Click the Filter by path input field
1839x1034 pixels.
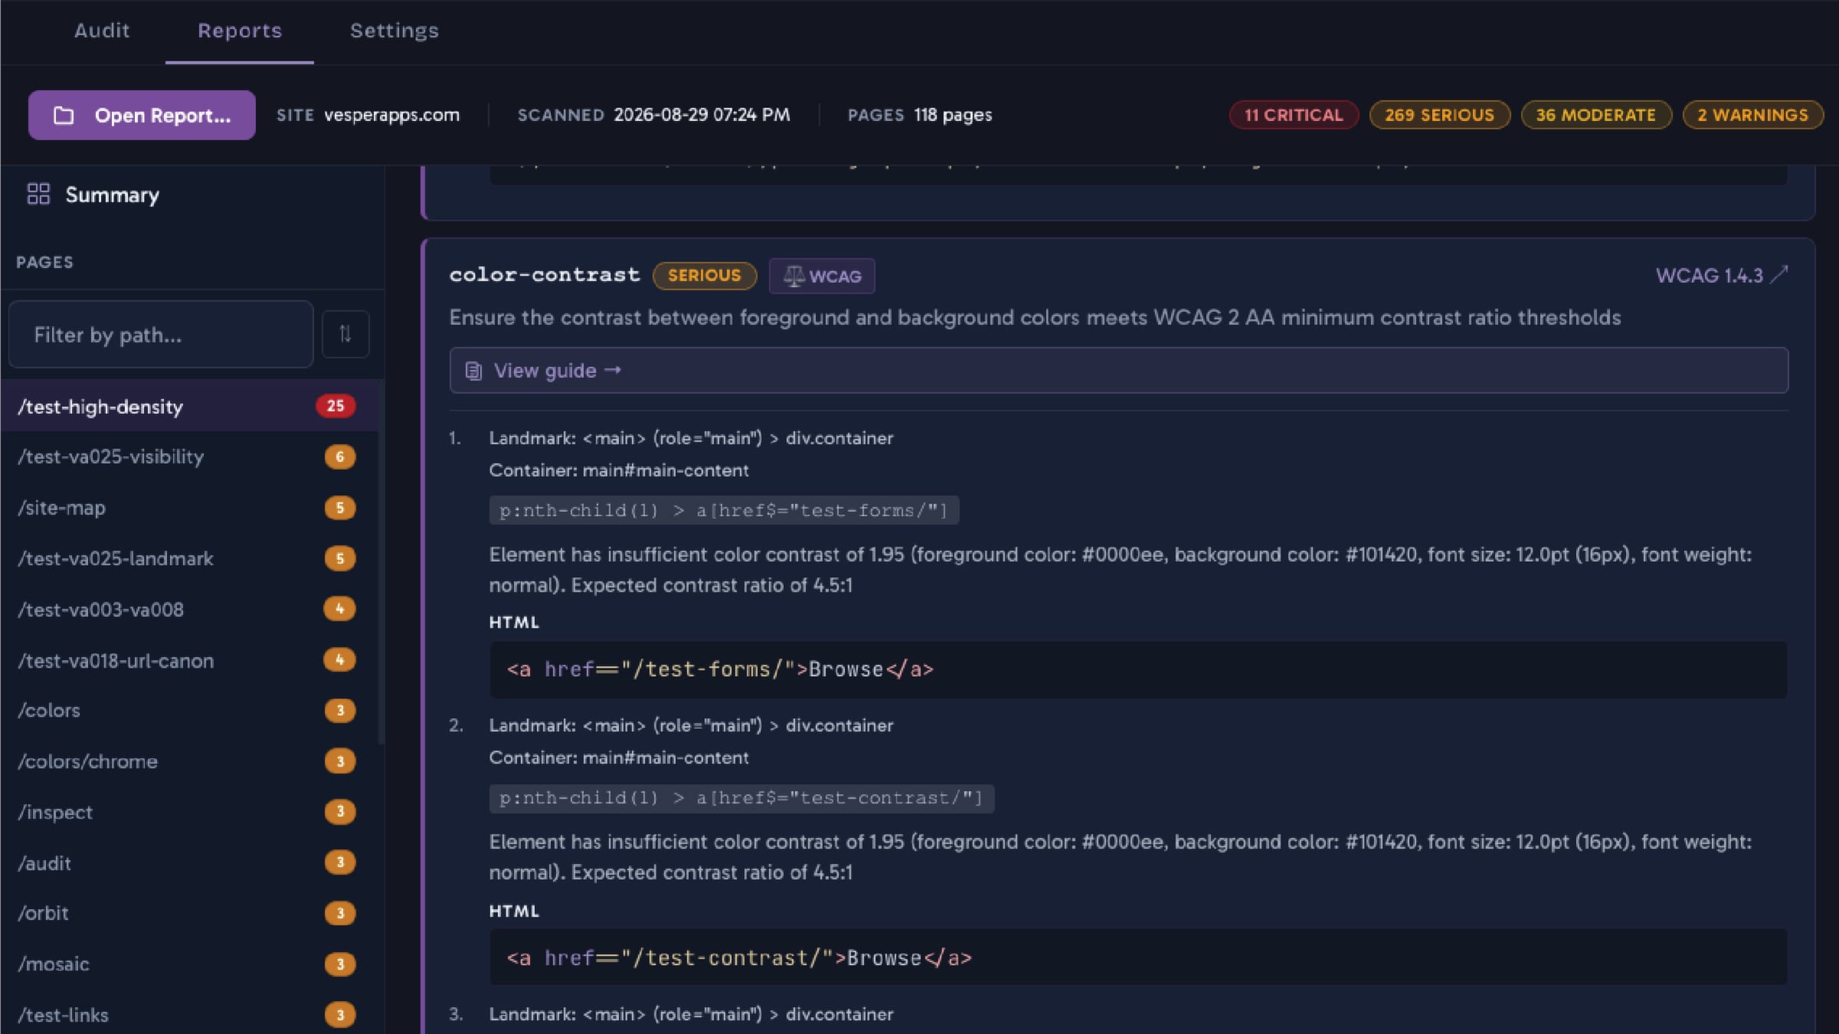(161, 334)
